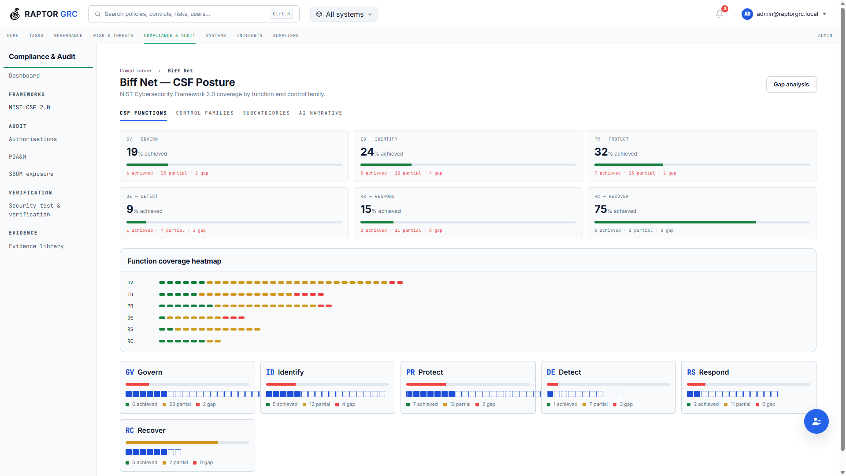Go to the Home nav item
The height and width of the screenshot is (476, 846).
click(13, 36)
